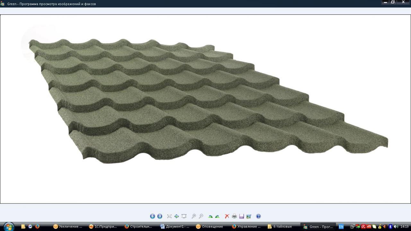Click the EN language indicator
Image resolution: width=411 pixels, height=231 pixels.
(x=341, y=227)
